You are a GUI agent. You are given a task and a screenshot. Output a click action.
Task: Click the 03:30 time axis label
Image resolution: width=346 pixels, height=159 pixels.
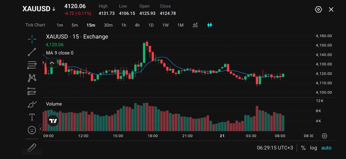tap(251, 136)
